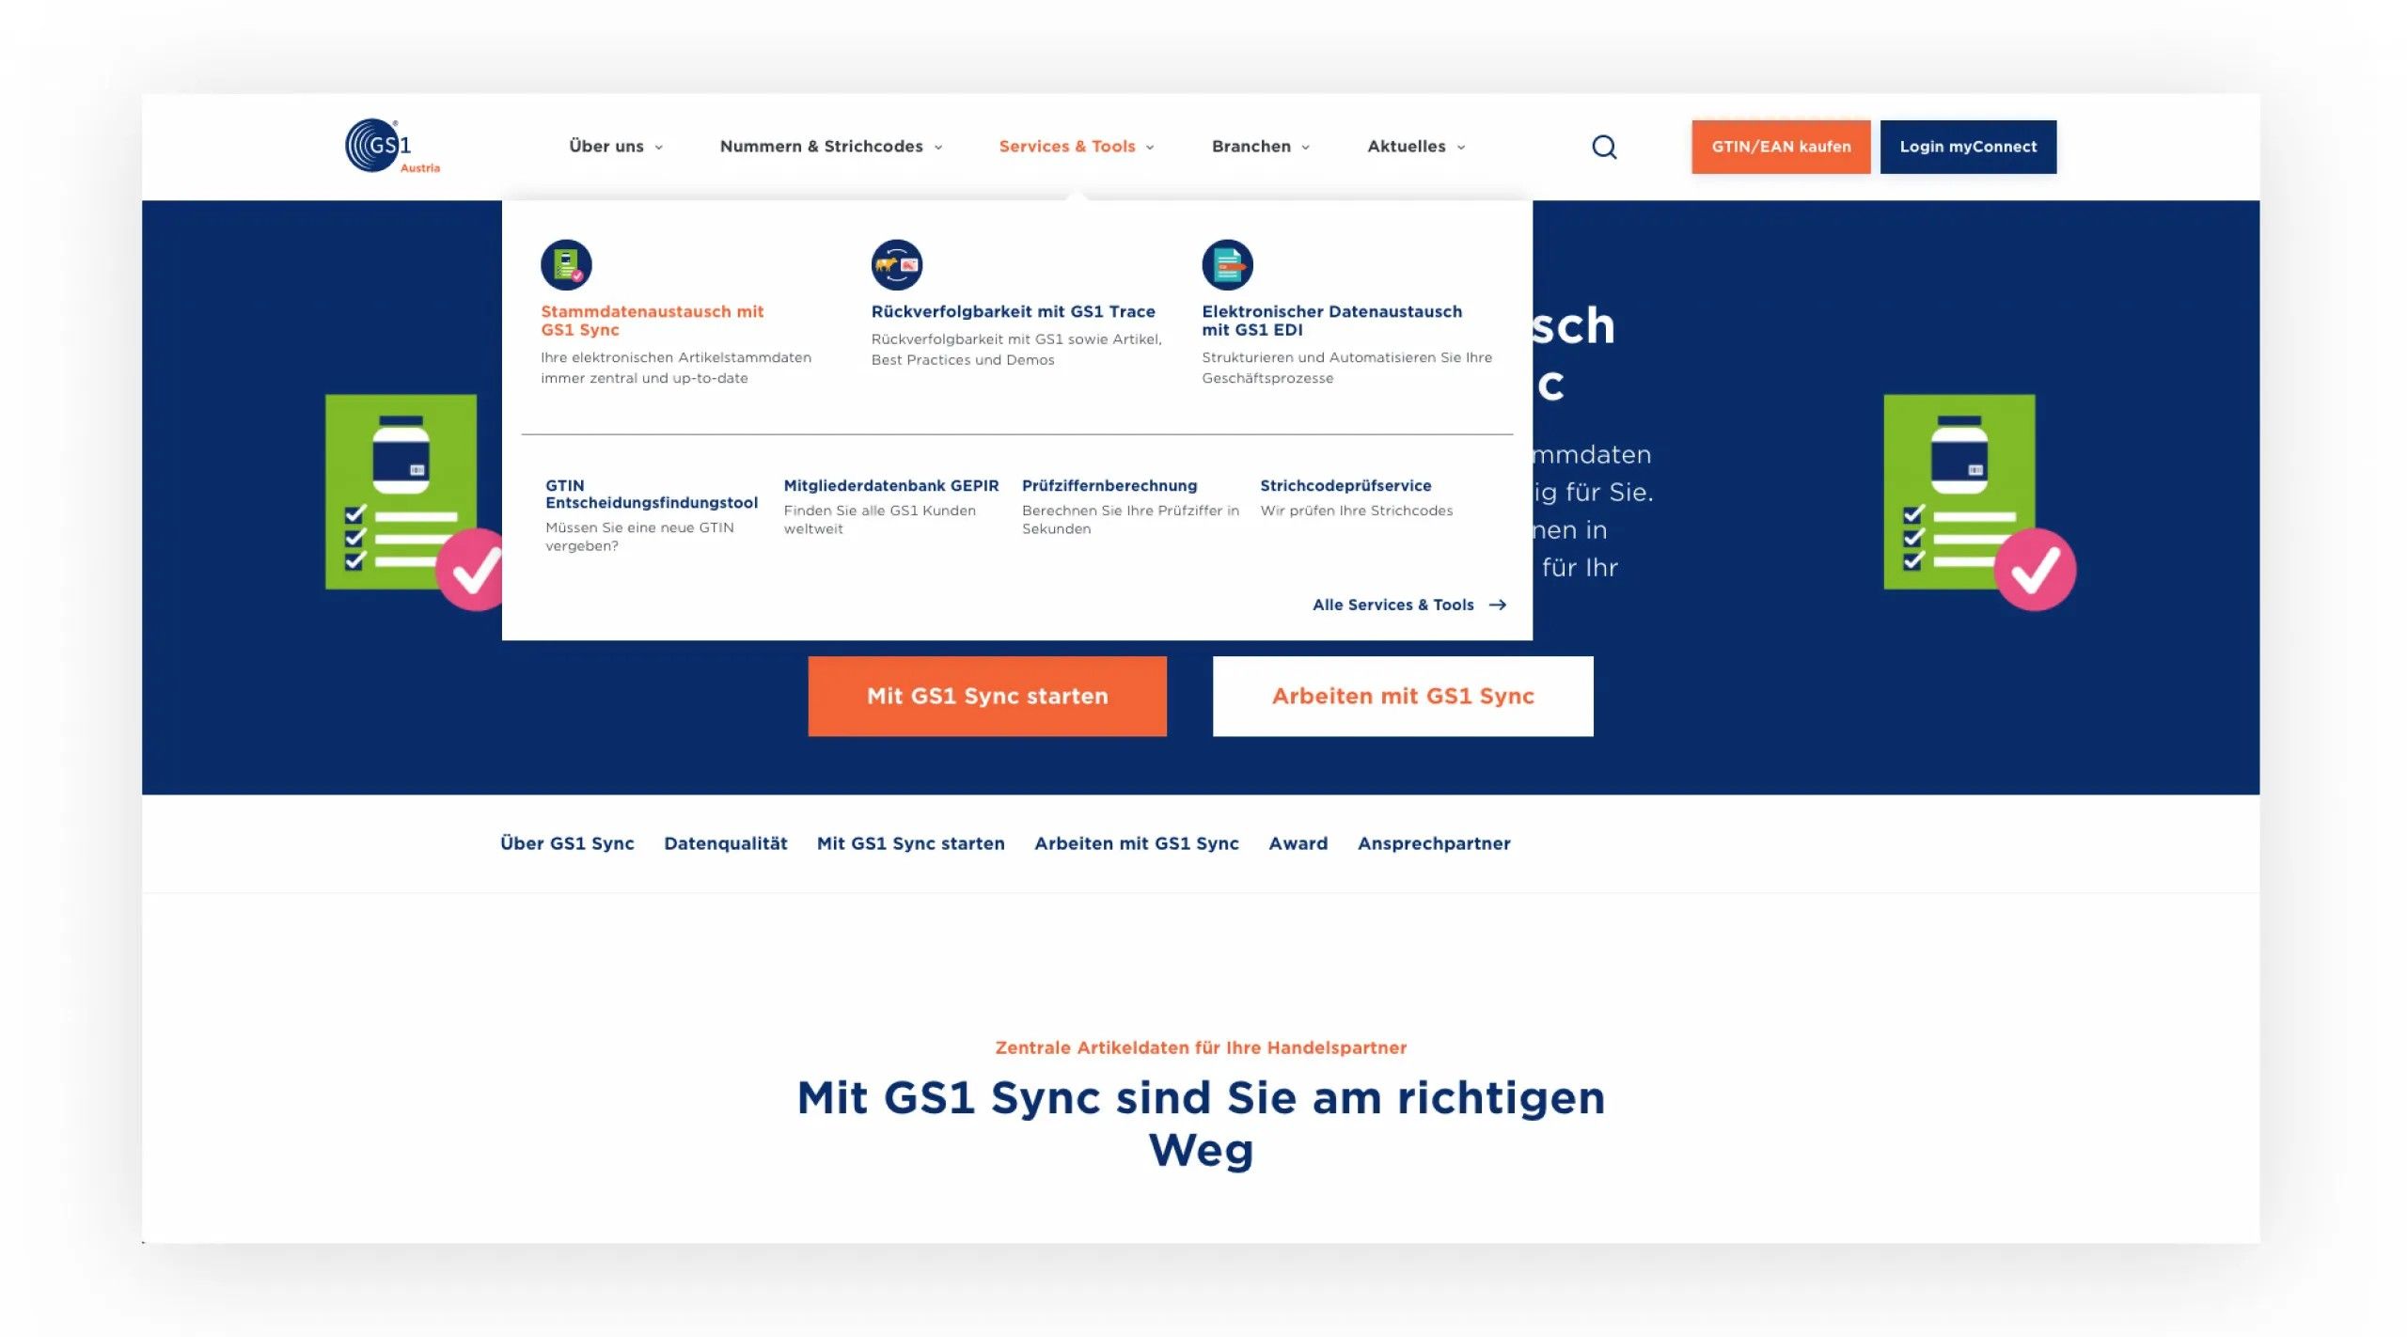Select the Ansprechpartner section tab
Image resolution: width=2407 pixels, height=1337 pixels.
(1433, 843)
